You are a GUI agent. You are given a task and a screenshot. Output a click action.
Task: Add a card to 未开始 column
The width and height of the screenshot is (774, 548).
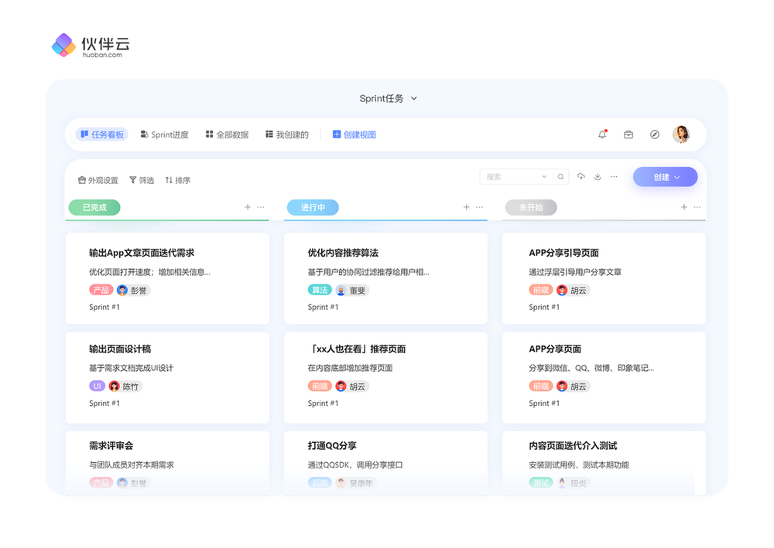pyautogui.click(x=684, y=207)
